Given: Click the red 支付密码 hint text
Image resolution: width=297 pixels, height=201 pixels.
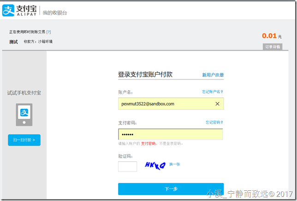Looking at the screenshot, I should pos(148,144).
